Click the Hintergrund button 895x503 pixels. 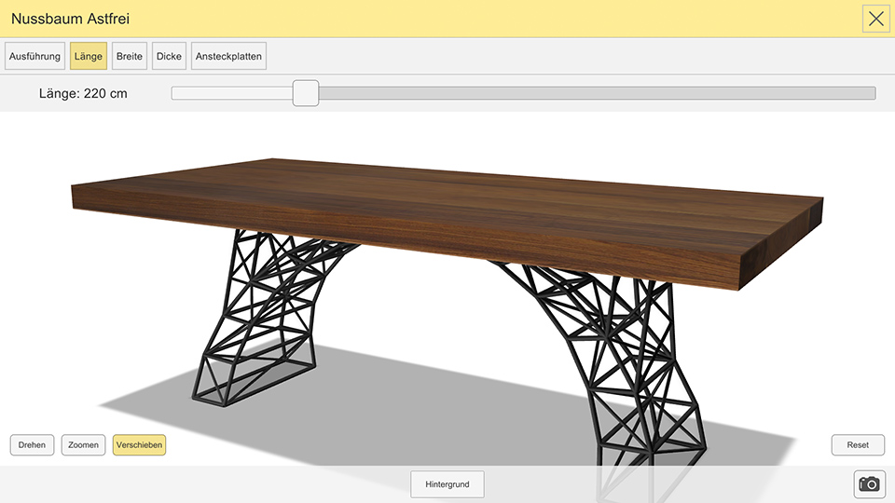447,484
